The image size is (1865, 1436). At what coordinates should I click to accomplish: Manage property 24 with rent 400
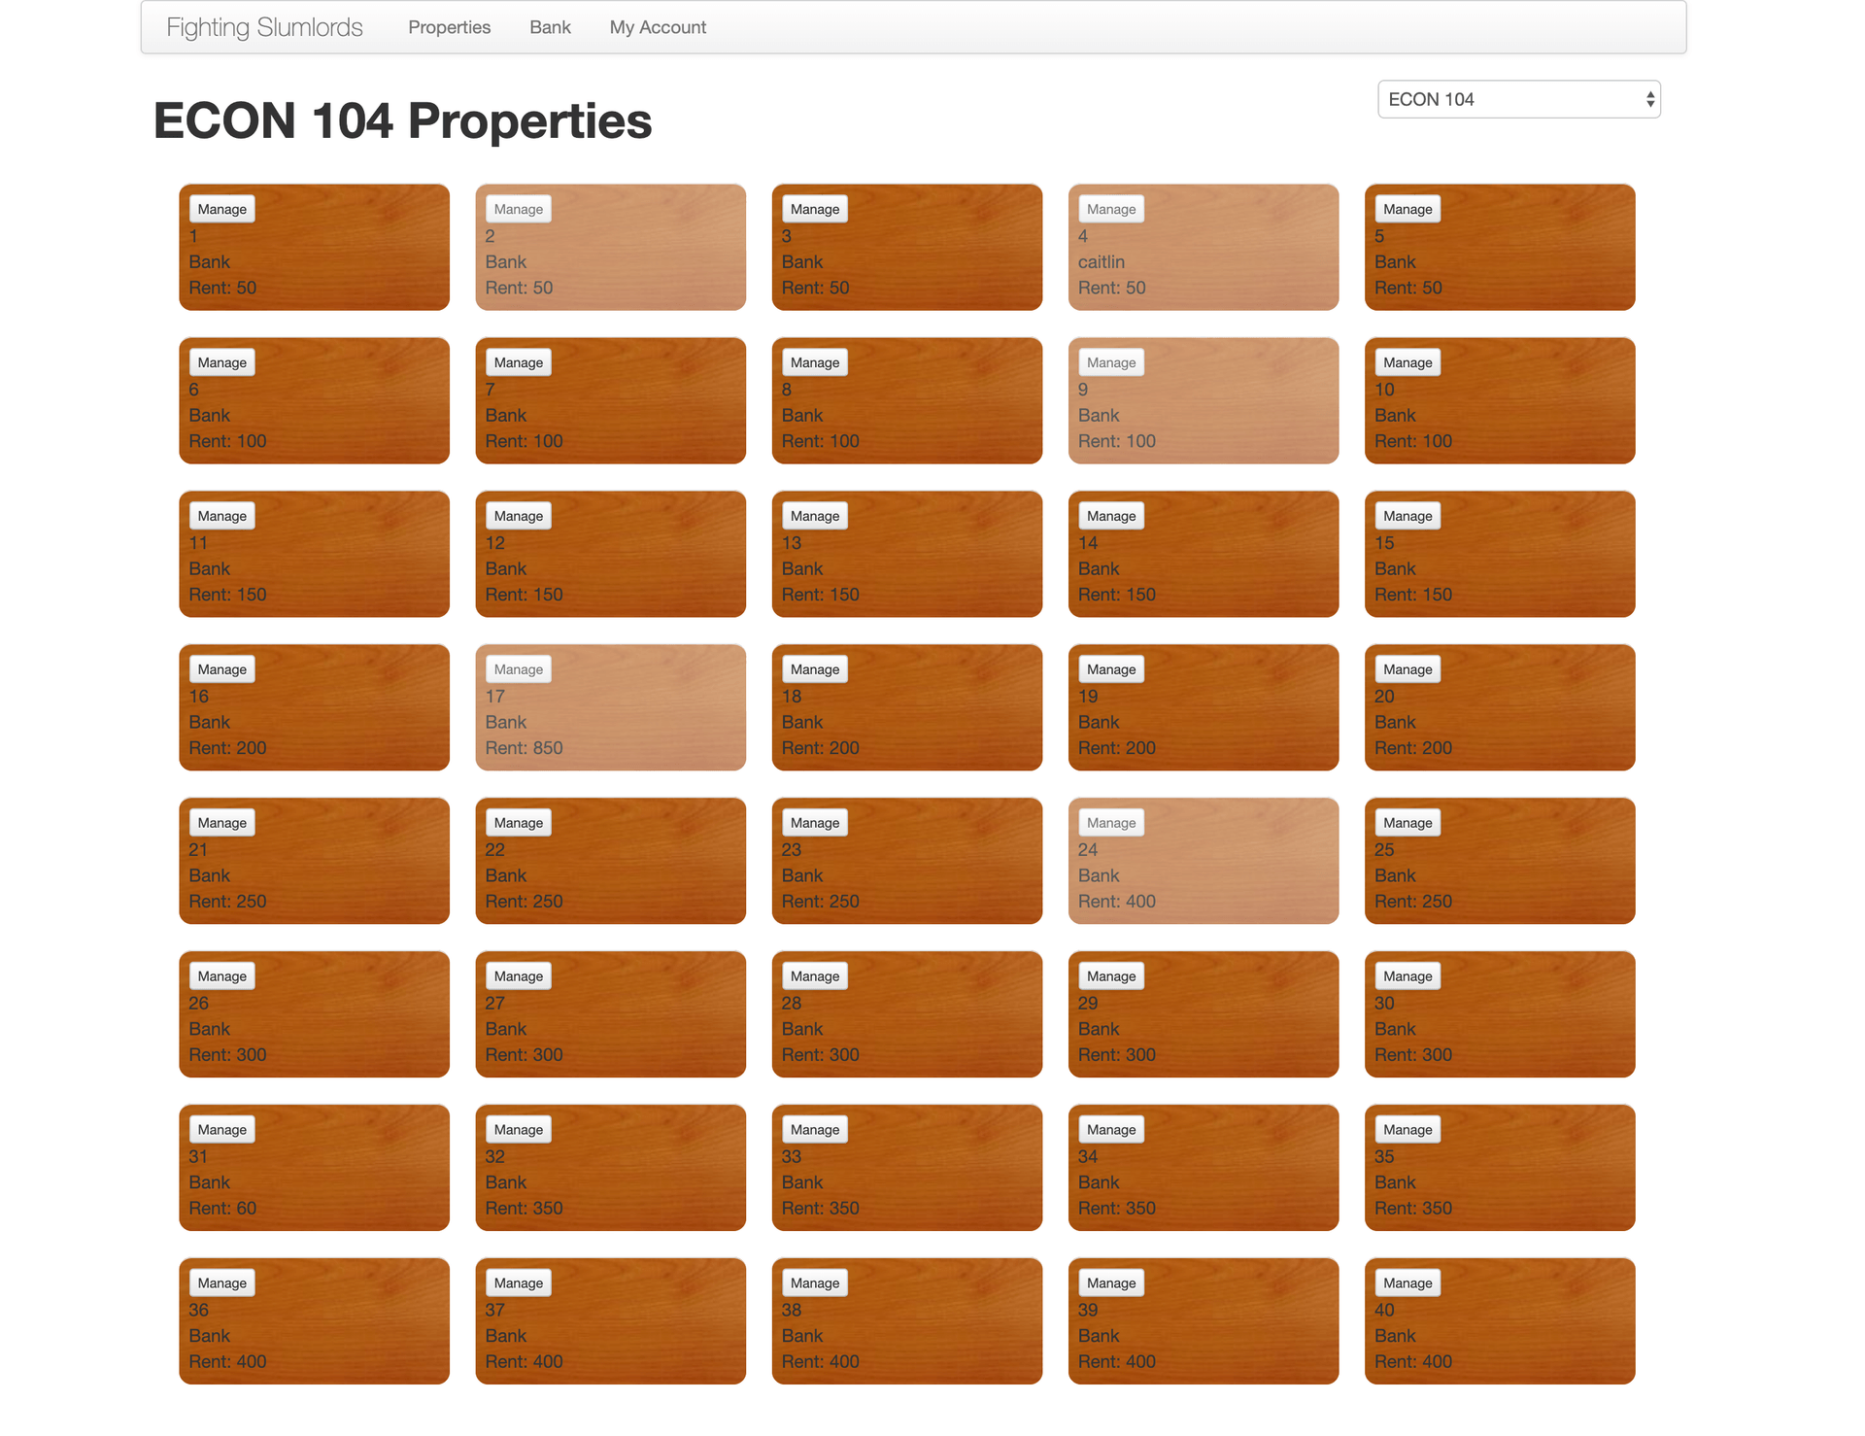point(1111,823)
